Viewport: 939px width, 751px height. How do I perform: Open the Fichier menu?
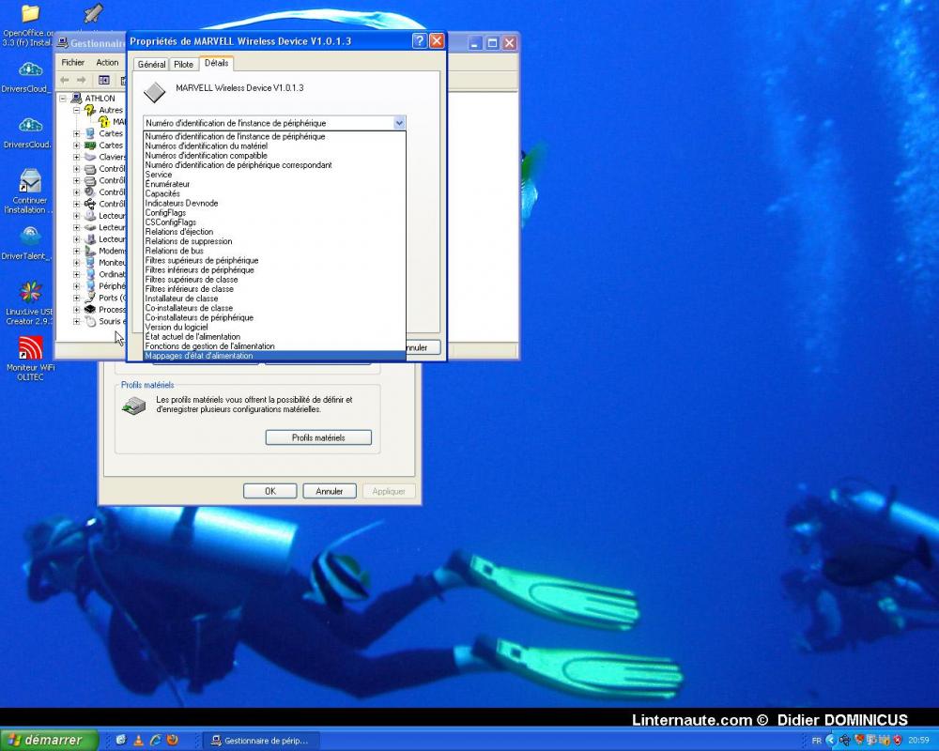pos(72,62)
